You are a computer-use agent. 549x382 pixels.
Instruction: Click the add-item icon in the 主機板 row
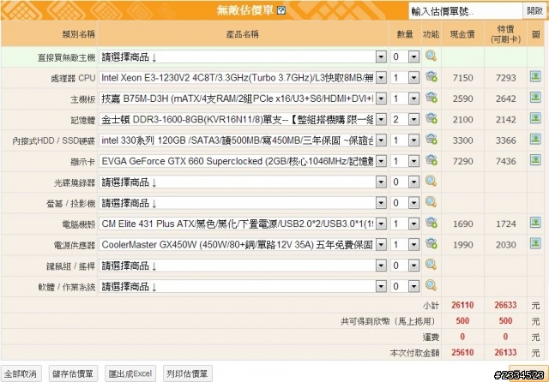431,98
